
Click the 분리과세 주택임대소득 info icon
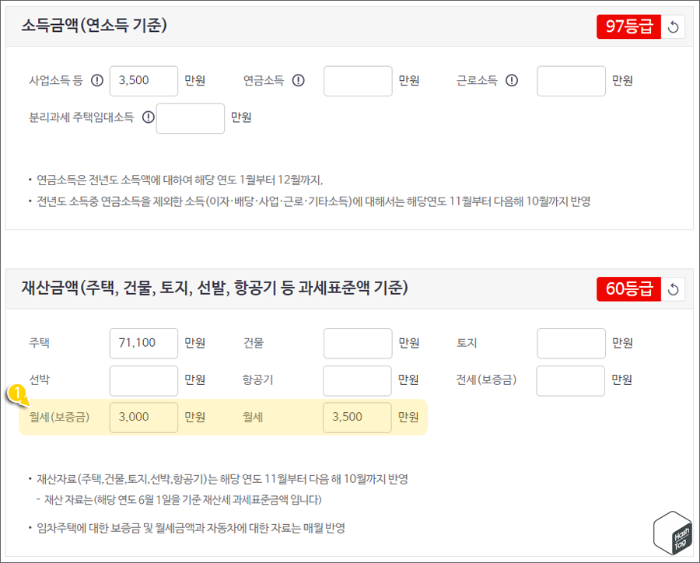click(x=148, y=117)
